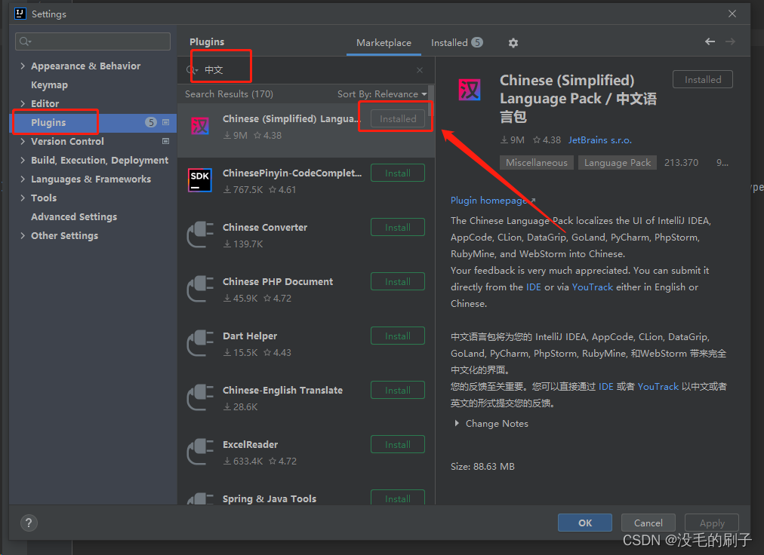Expand Languages & Frameworks node
Screen dimensions: 764x555
tap(23, 179)
